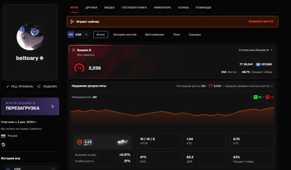Switch to the Матчмейкинг sub-tab
This screenshot has width=291, height=170.
(x=155, y=34)
